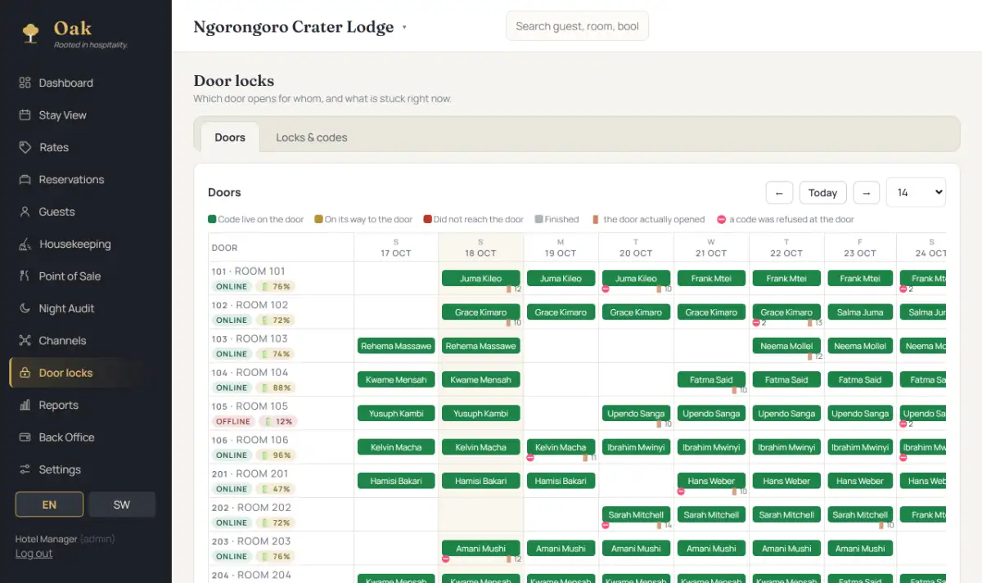
Task: Select the Doors tab
Action: [230, 137]
